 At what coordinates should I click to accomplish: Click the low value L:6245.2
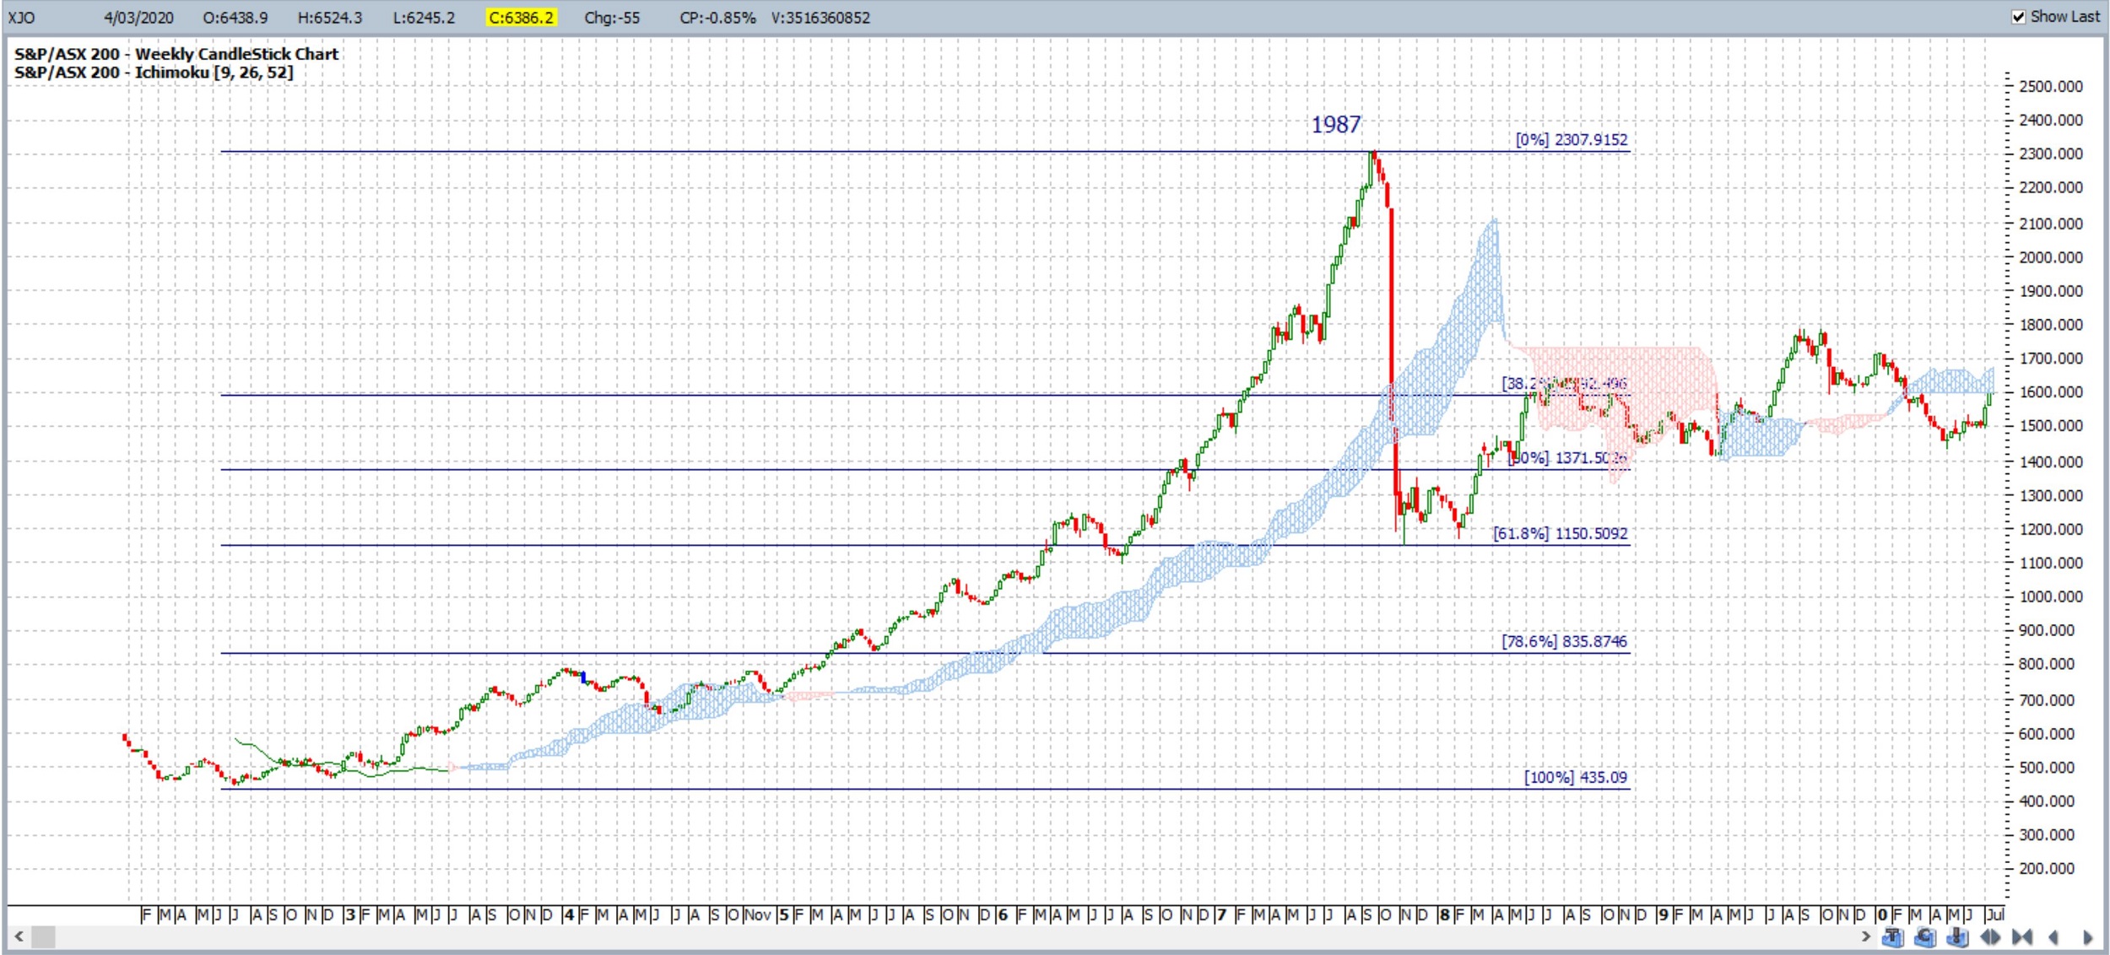click(x=424, y=18)
